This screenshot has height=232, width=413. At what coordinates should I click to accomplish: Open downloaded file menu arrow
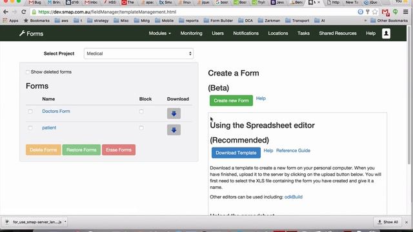click(65, 222)
